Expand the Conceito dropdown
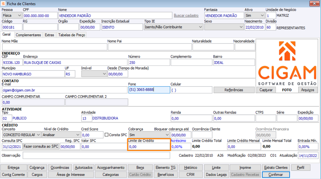The width and height of the screenshot is (321, 179). (22, 135)
